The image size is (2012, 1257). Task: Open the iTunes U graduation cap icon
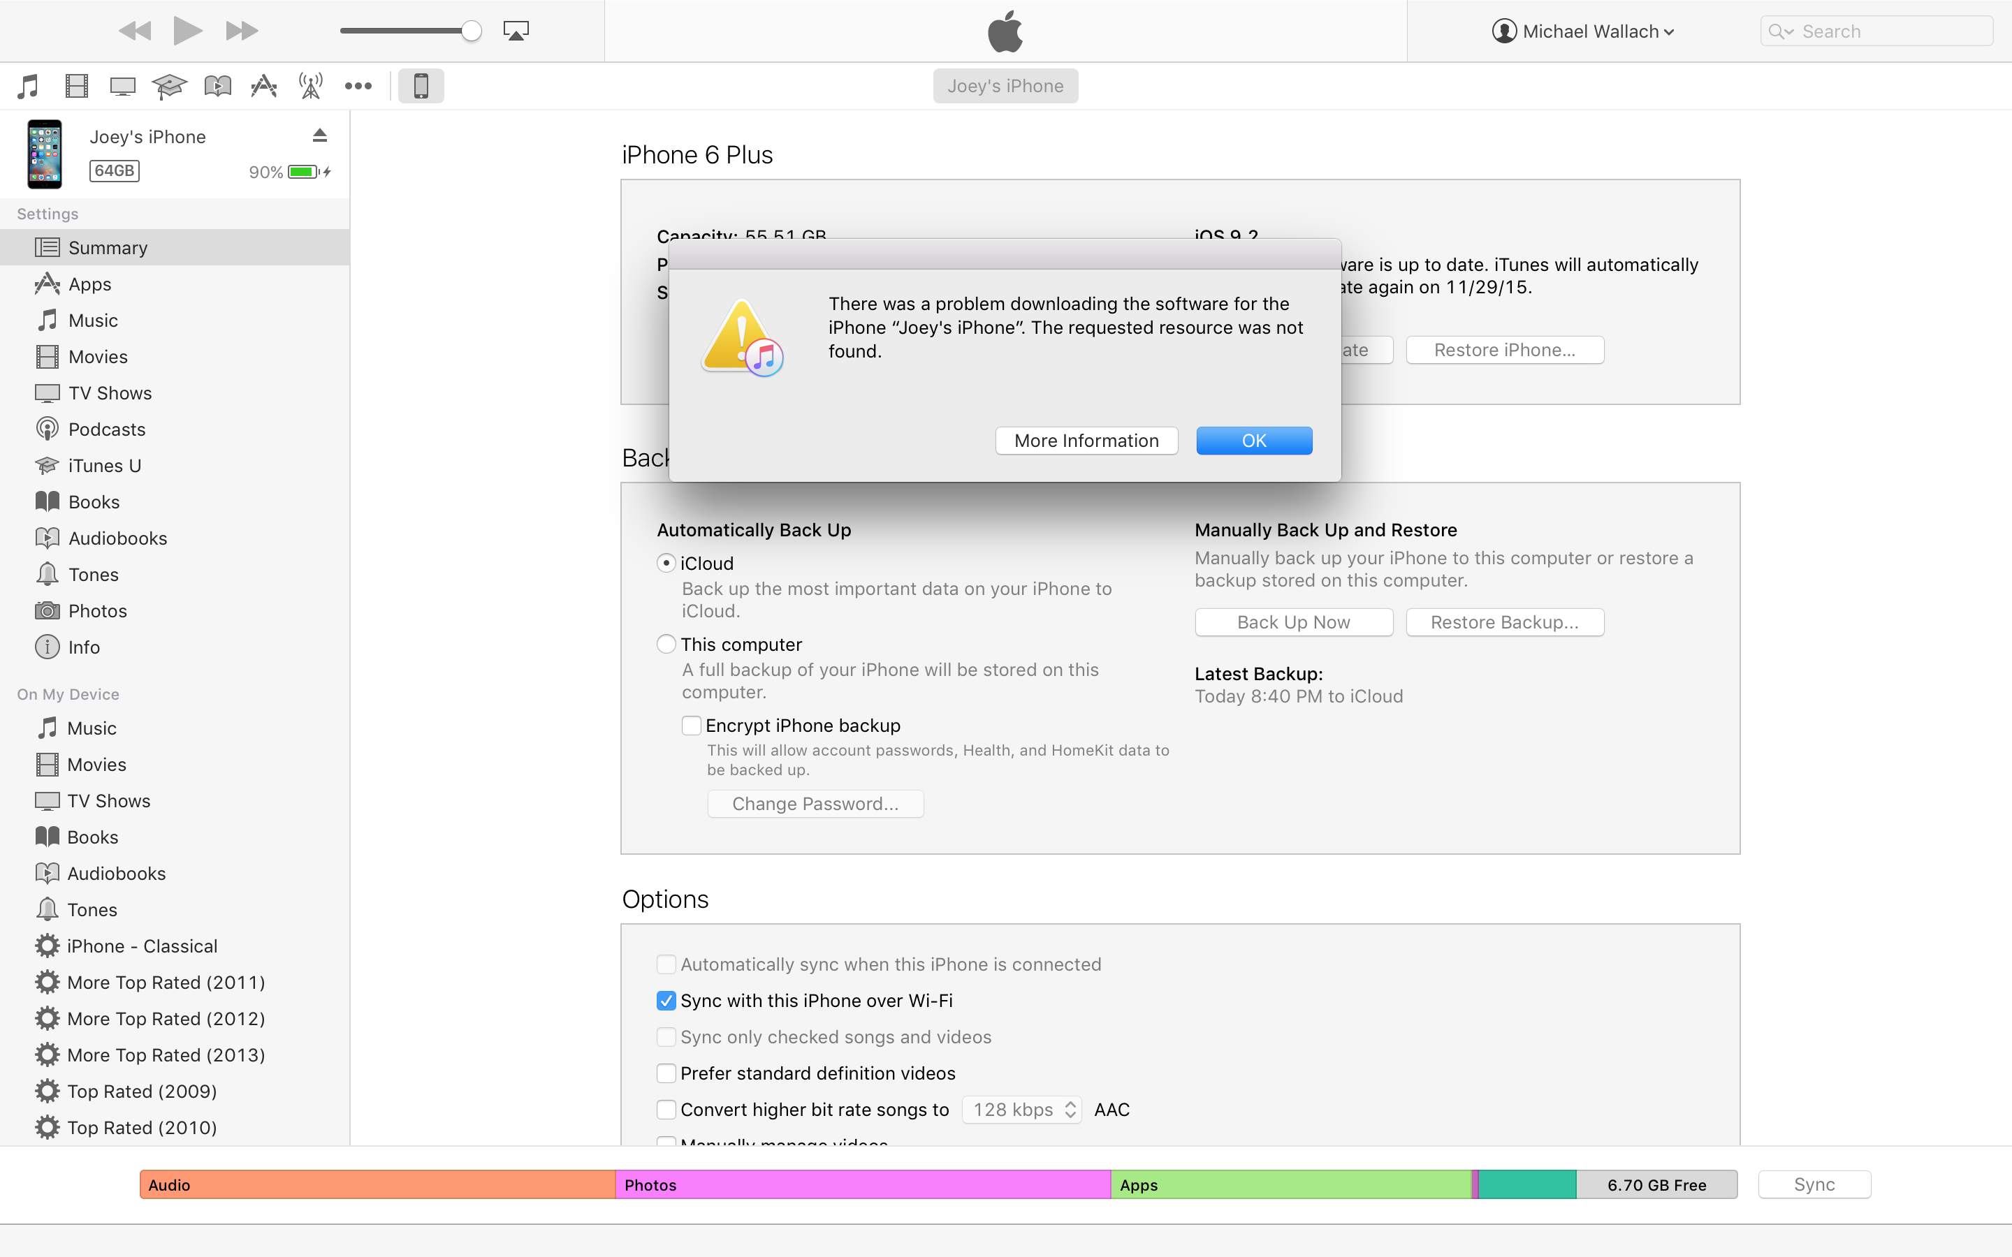coord(169,86)
